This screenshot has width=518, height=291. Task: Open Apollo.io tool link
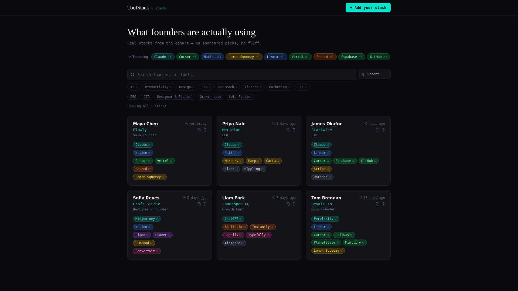[235, 227]
